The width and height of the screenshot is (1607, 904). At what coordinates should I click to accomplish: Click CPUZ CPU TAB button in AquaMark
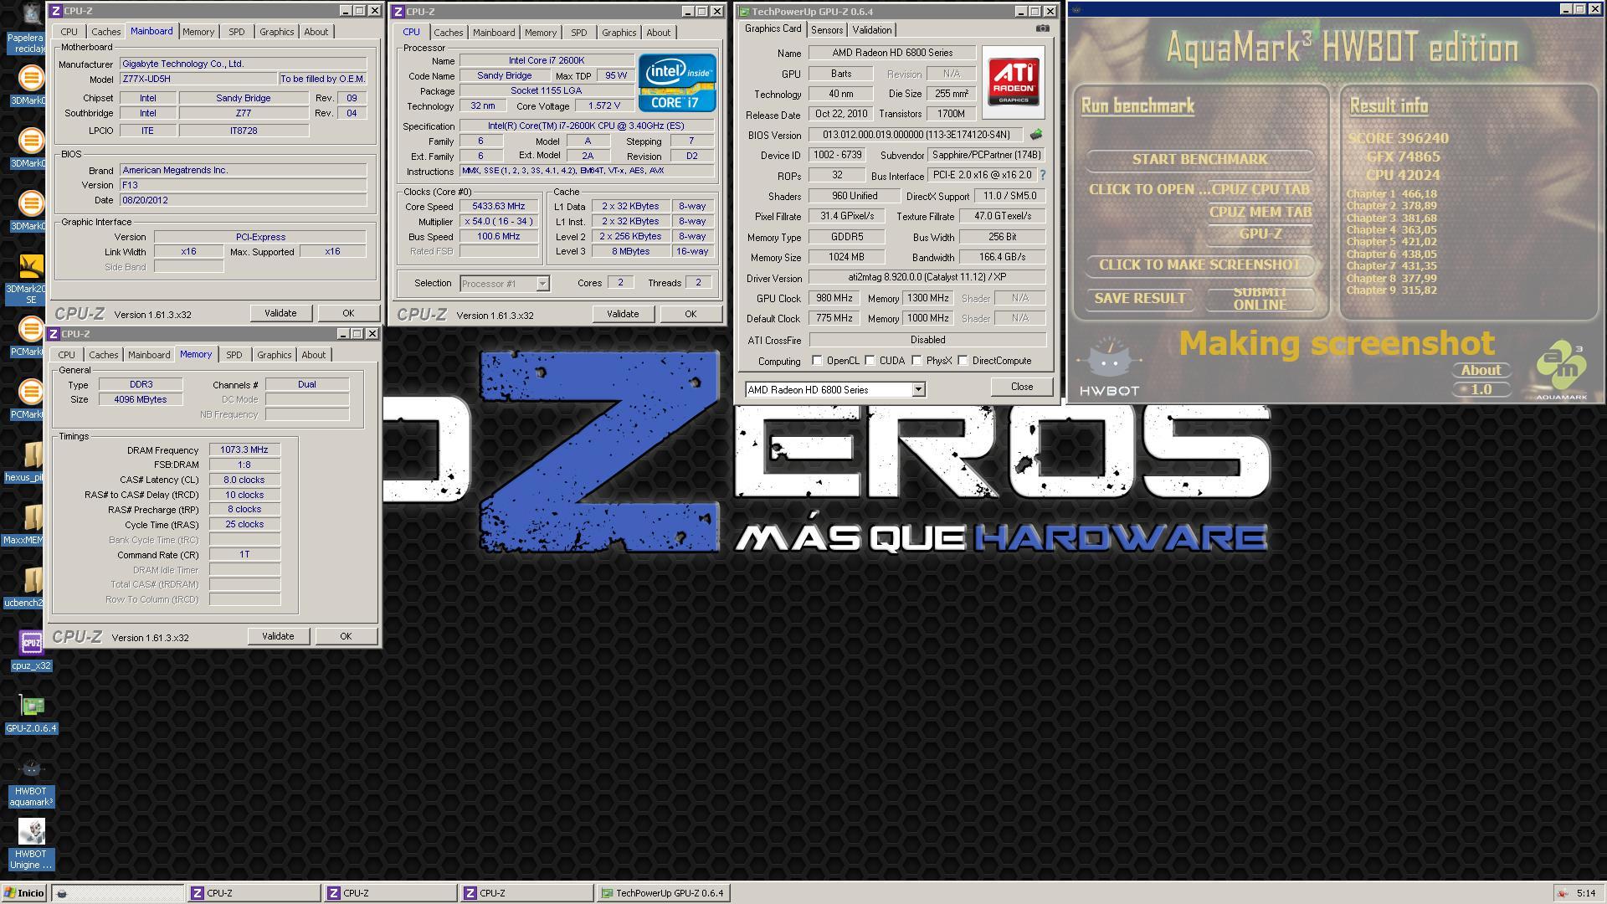tap(1260, 189)
